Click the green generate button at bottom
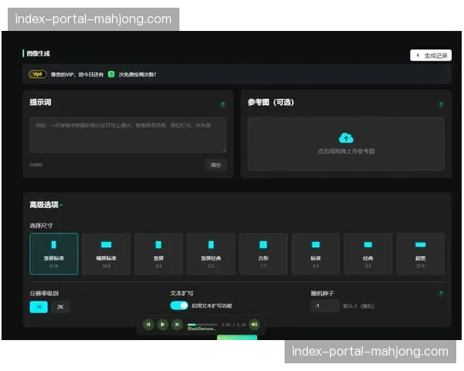The image size is (464, 371). tap(237, 337)
